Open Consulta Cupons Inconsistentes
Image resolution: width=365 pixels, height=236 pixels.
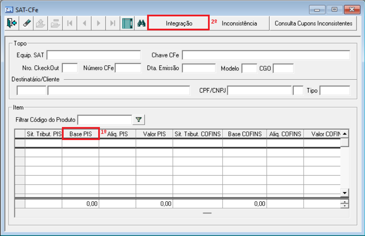[313, 23]
